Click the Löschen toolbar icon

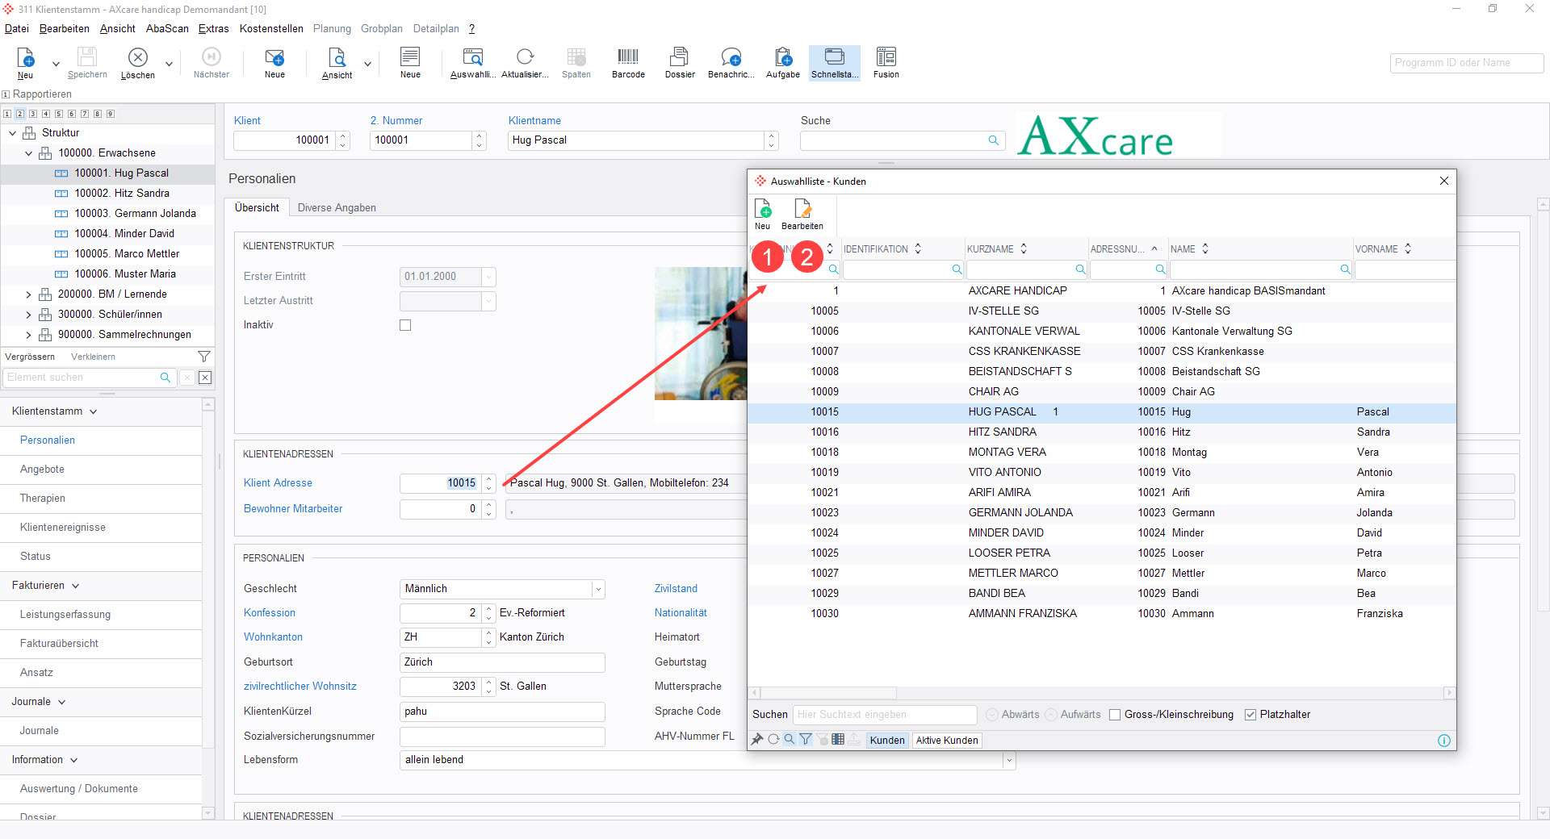(138, 62)
